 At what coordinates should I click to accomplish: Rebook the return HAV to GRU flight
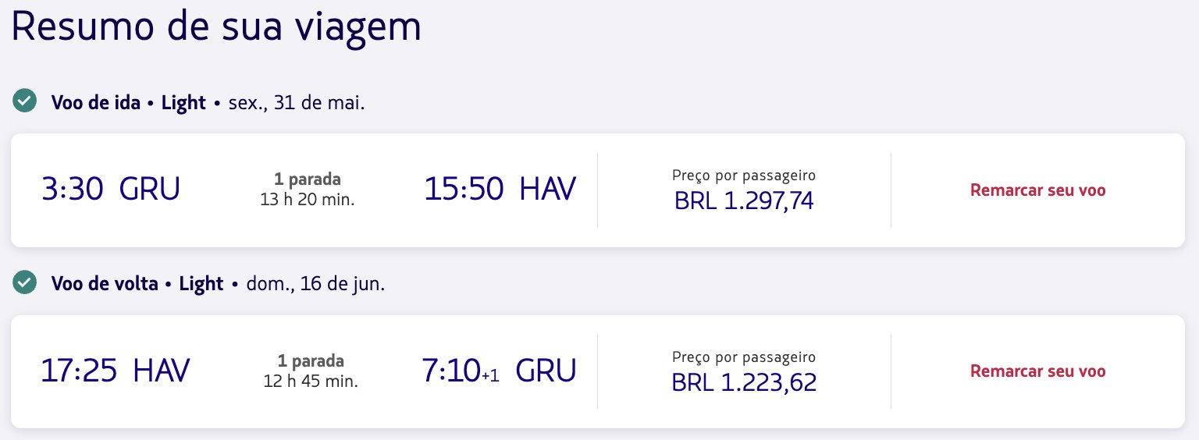(x=1037, y=371)
